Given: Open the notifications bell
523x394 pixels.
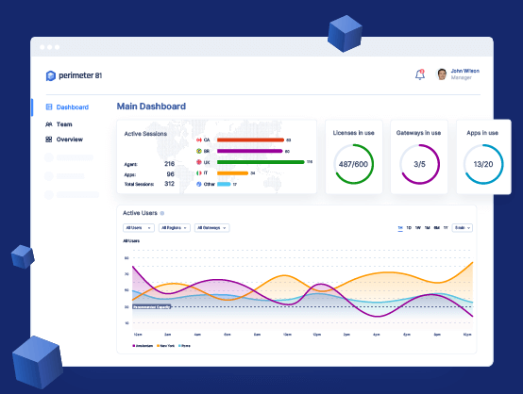Looking at the screenshot, I should coord(420,74).
